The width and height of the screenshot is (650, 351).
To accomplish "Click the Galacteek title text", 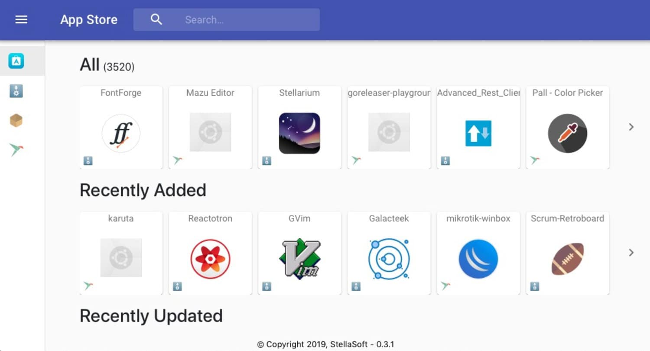I will coord(389,218).
